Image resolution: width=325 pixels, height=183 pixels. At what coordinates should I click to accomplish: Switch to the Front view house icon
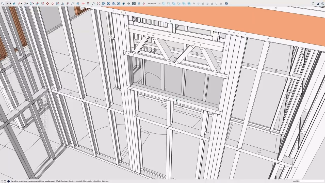coord(203,4)
